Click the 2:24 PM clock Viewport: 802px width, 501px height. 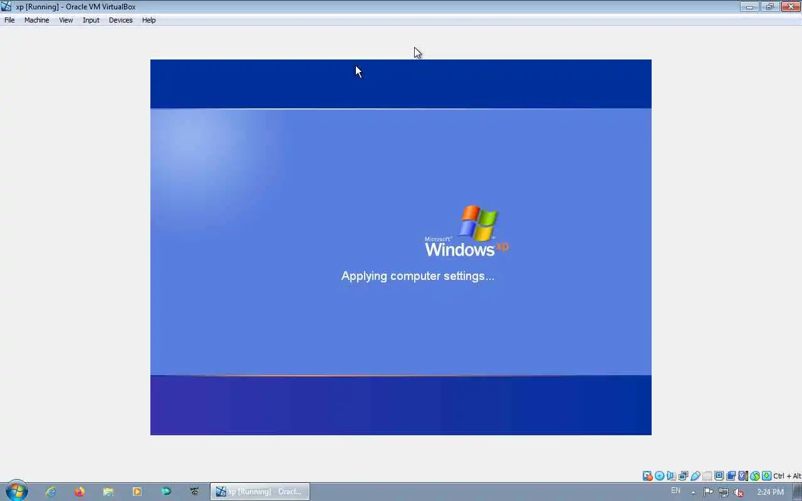point(771,492)
